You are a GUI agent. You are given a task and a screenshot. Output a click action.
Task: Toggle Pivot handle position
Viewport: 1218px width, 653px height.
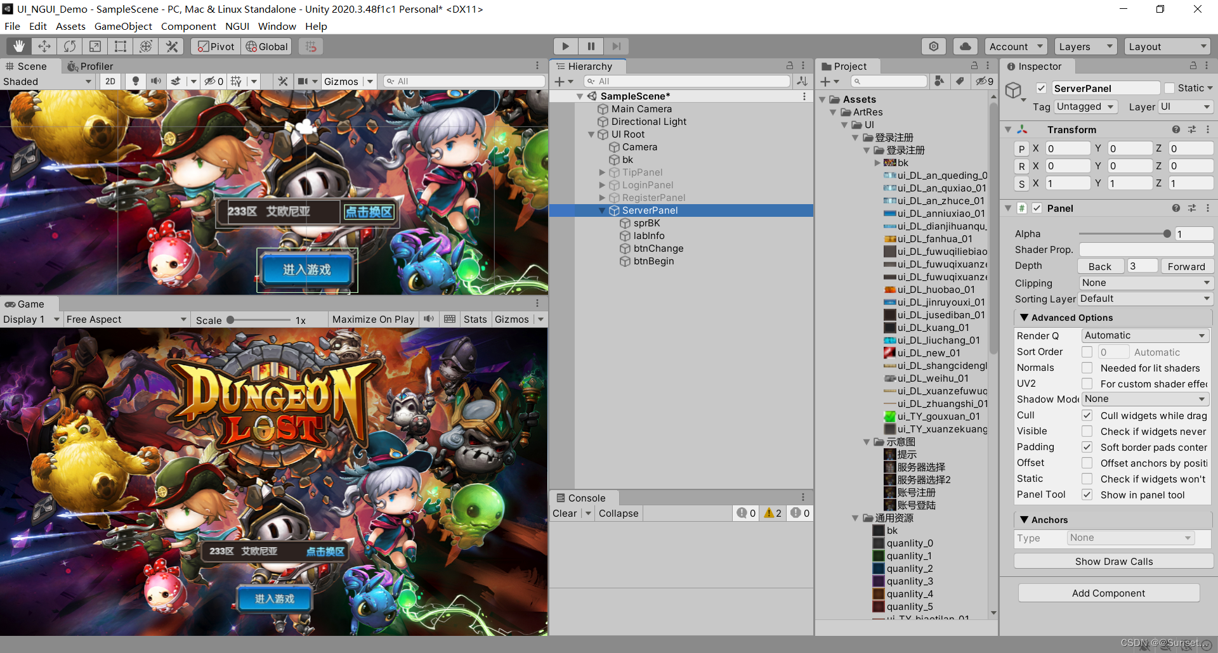216,46
